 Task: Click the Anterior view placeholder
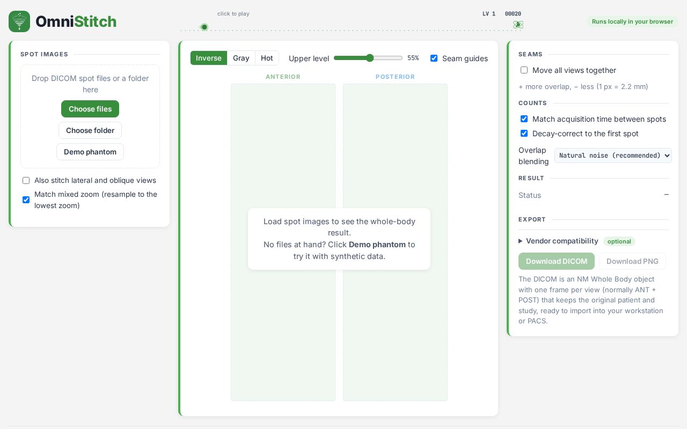283,242
